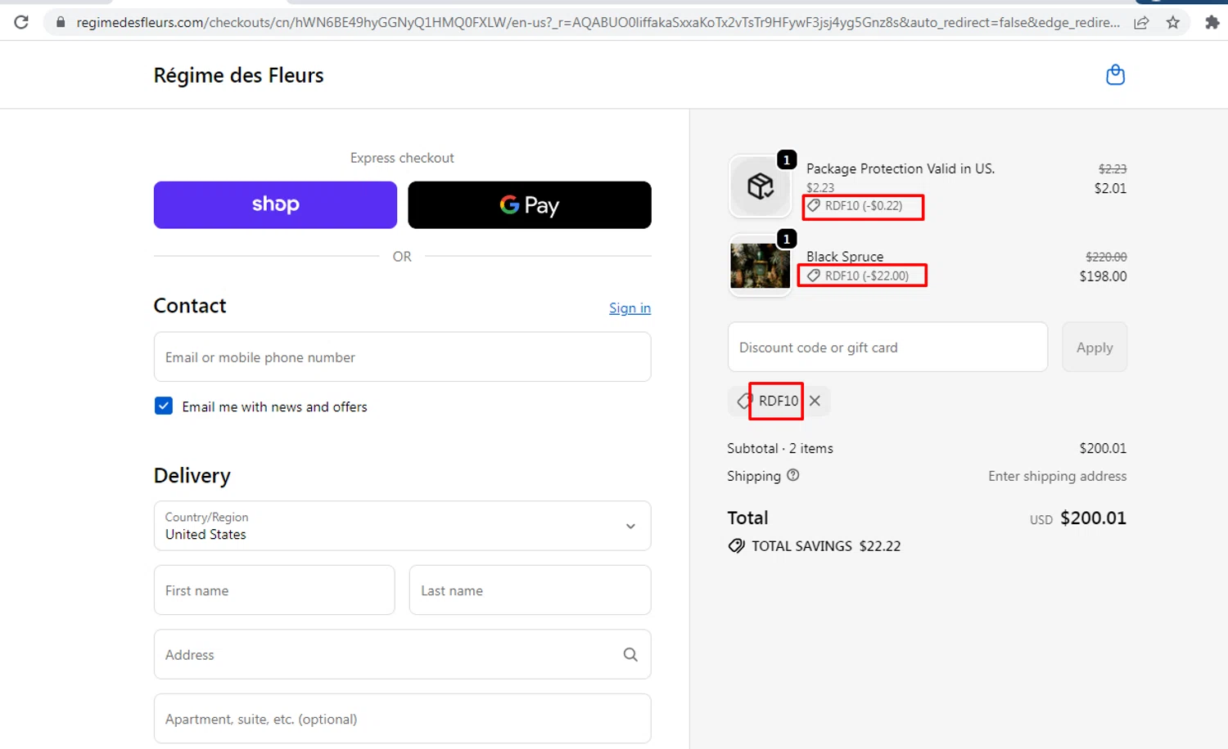
Task: Click the Express checkout heading text
Action: 402,158
